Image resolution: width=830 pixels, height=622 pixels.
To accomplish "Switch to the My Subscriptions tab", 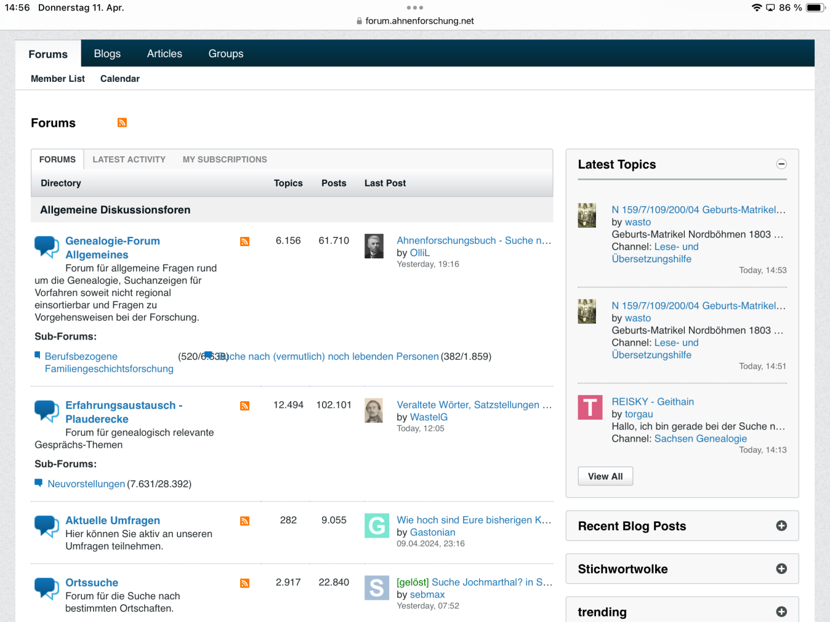I will [225, 159].
